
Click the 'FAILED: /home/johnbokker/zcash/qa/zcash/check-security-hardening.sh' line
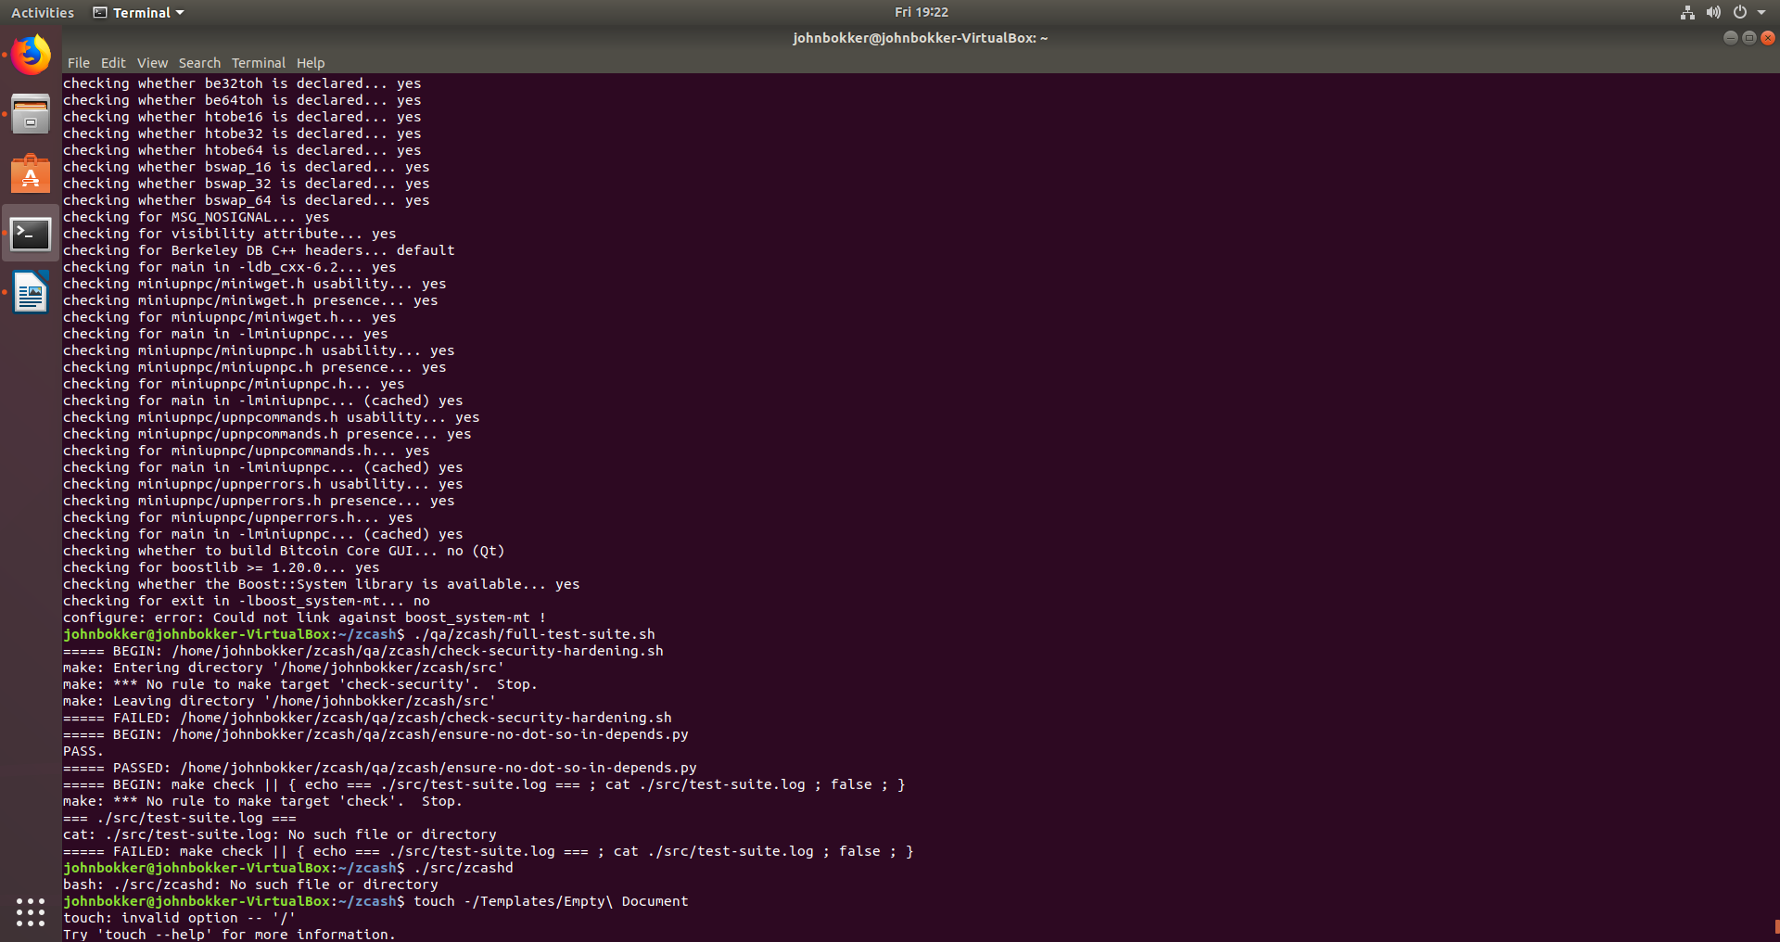tap(367, 718)
